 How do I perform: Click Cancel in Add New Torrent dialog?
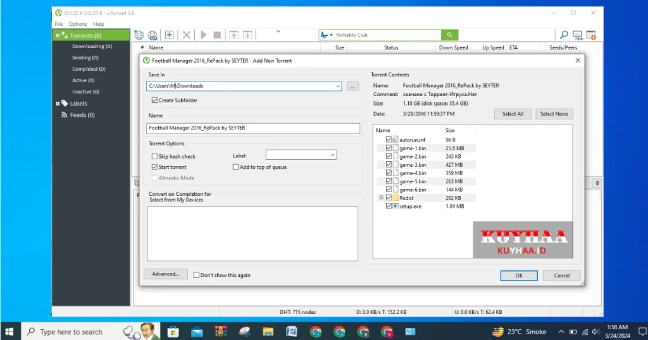click(x=561, y=276)
